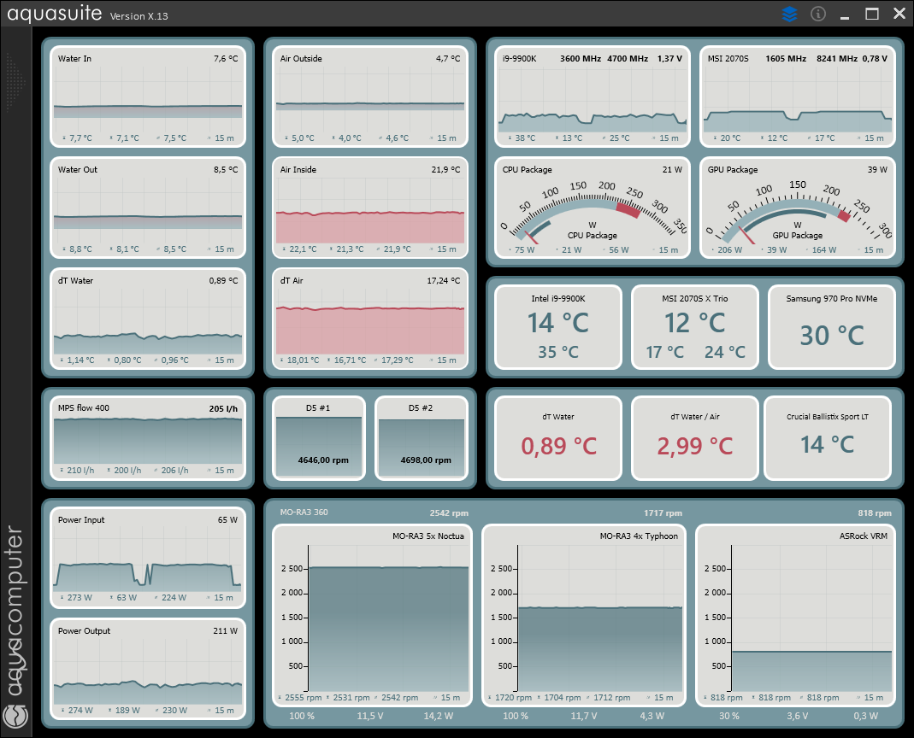
Task: Click the 1717 rpm header value
Action: click(663, 513)
